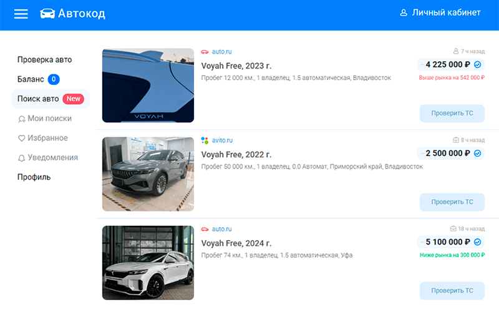Viewport: 499px width, 312px height.
Task: Click the Пробег 74 км description
Action: 276,255
